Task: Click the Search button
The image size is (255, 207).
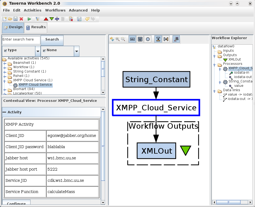Action: [x=52, y=39]
